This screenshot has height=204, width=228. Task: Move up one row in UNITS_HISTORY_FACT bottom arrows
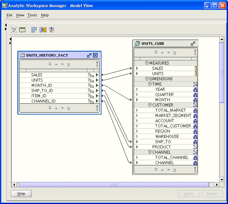coord(56,108)
